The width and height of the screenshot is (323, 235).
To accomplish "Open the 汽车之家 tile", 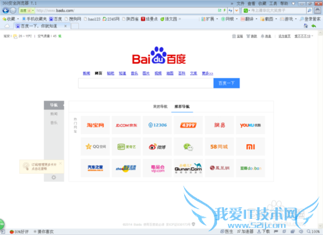I will click(x=95, y=168).
